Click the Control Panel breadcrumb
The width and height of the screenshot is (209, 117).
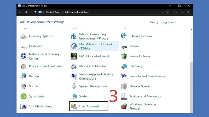(x=53, y=12)
